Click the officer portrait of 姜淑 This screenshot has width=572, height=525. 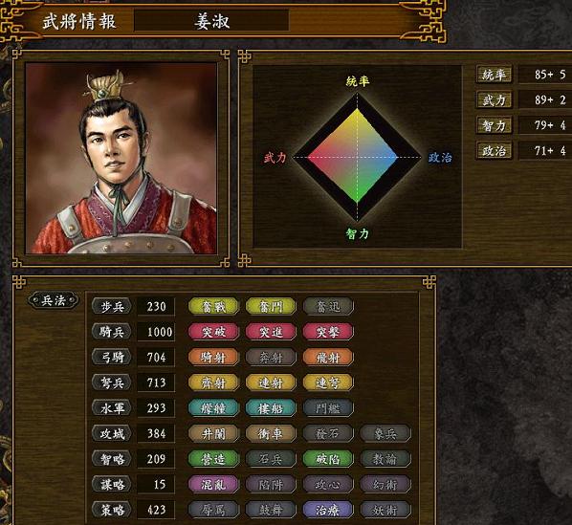click(121, 158)
